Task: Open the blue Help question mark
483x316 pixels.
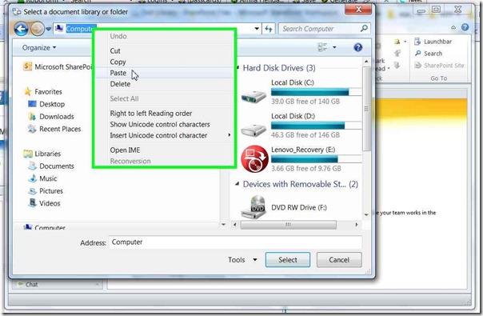Action: point(357,47)
